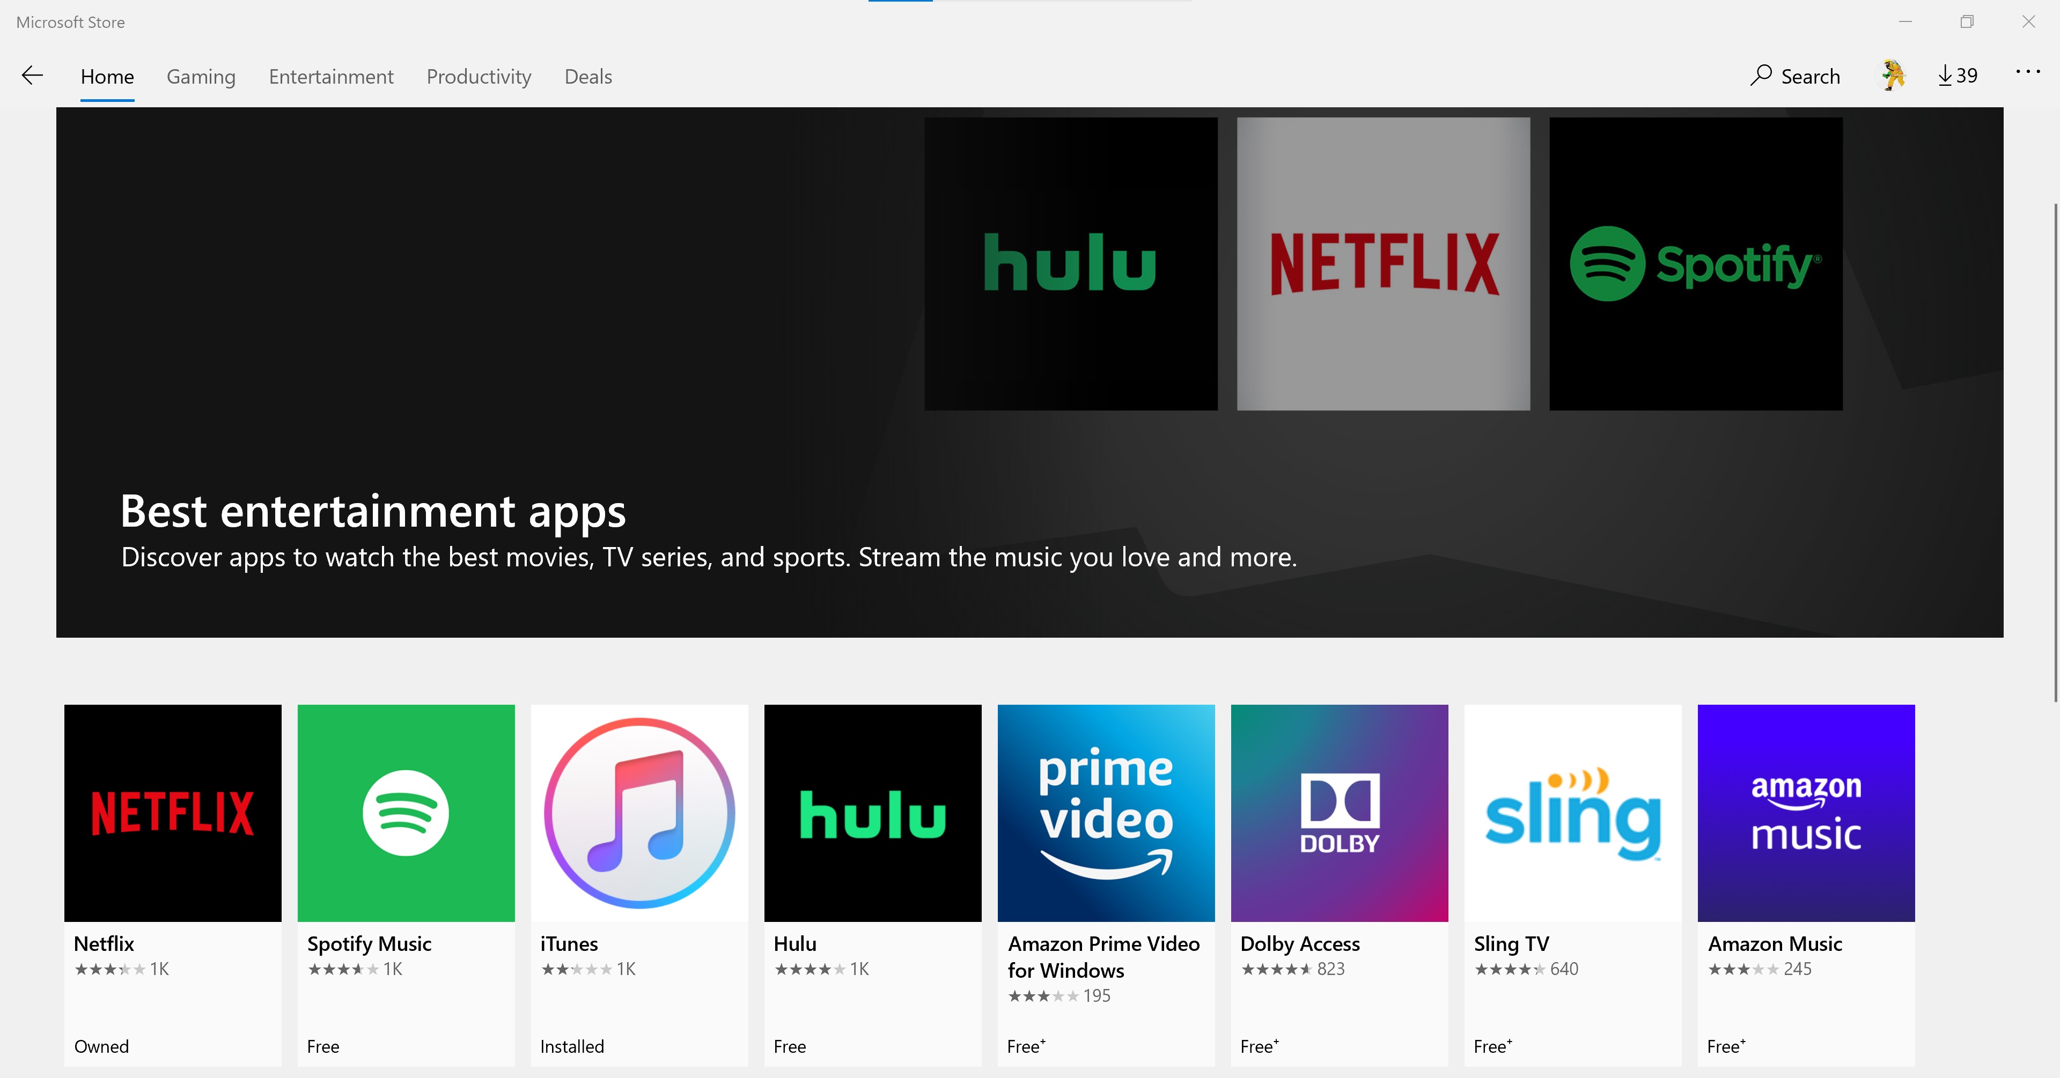The height and width of the screenshot is (1078, 2060).
Task: Select the Home tab
Action: 107,77
